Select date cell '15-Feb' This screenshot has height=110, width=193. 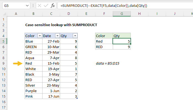51,63
